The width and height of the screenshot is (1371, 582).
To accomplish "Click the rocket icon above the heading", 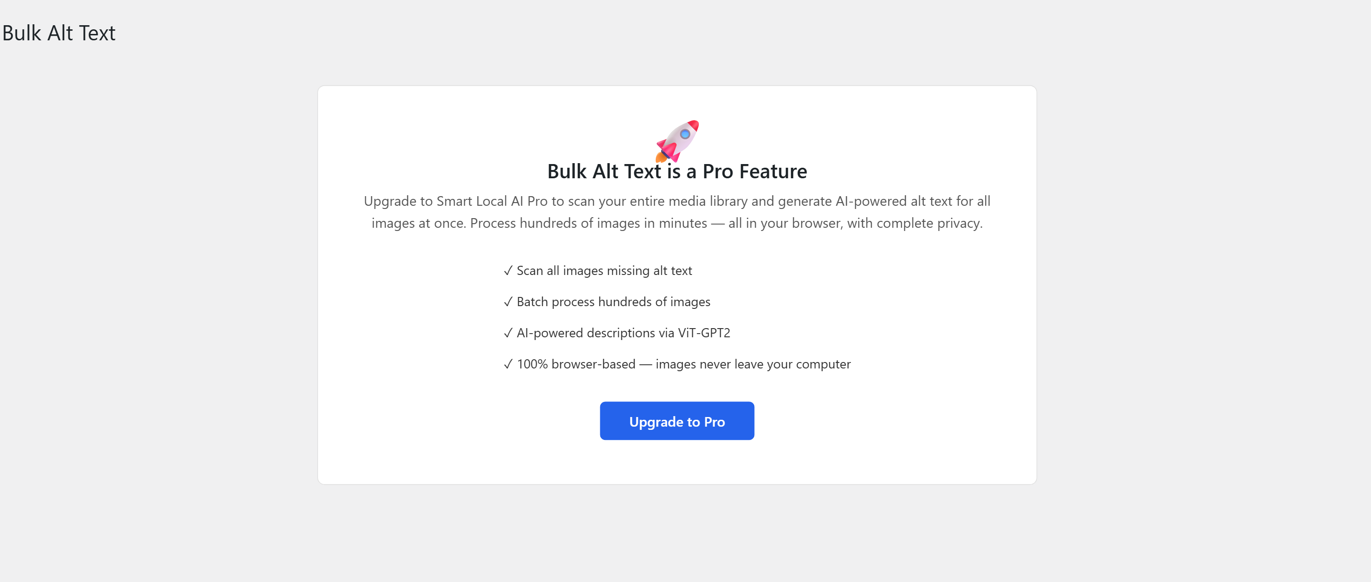I will click(x=677, y=141).
